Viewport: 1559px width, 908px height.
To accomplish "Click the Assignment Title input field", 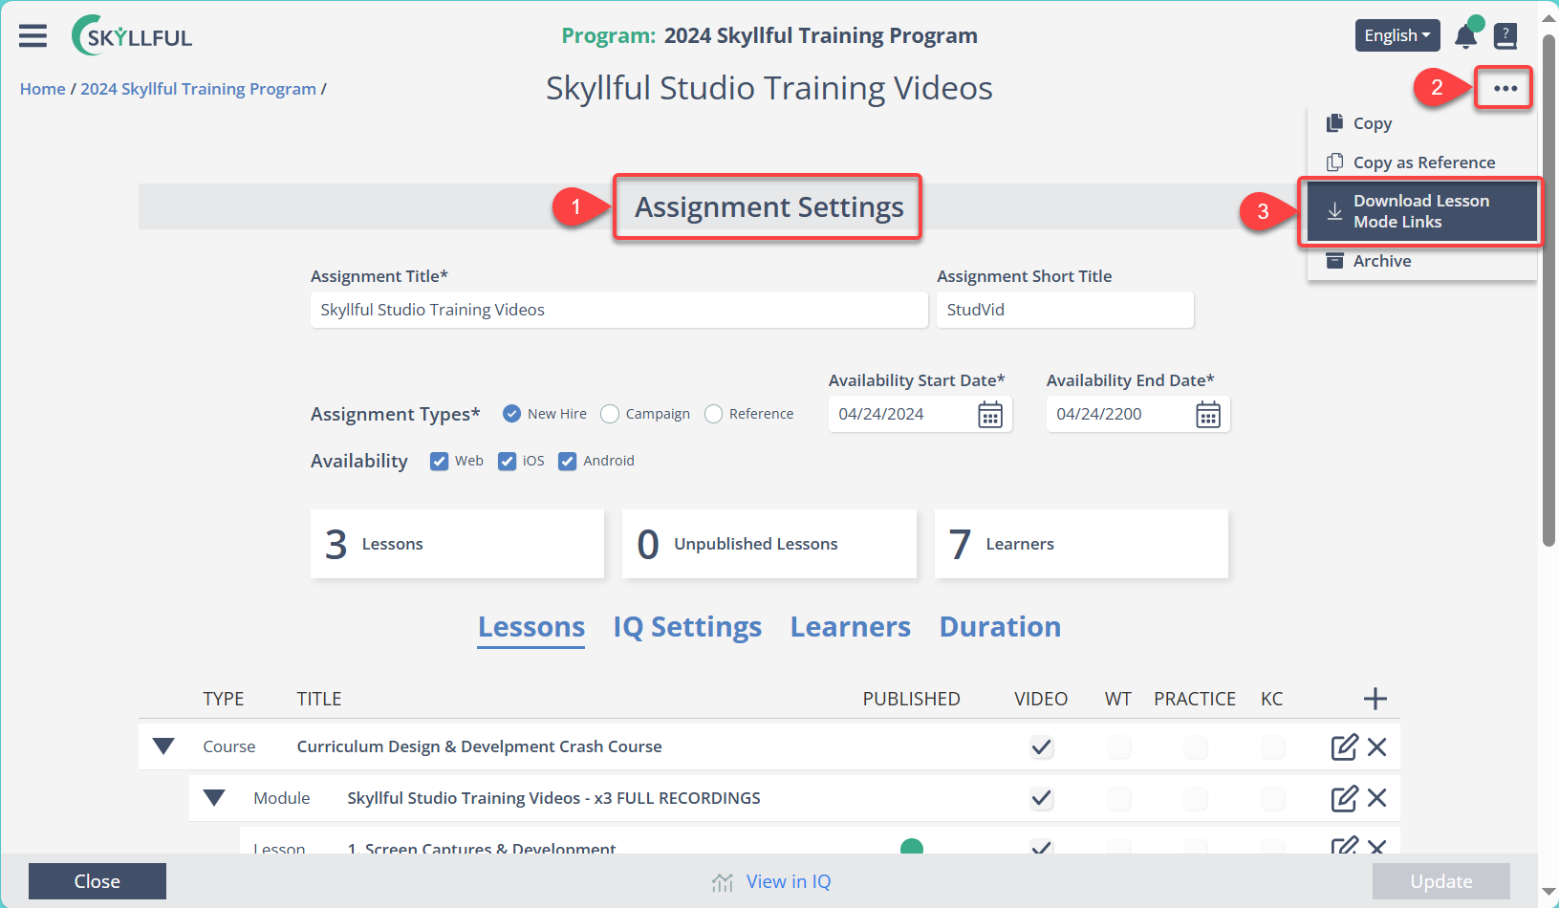I will pos(619,310).
